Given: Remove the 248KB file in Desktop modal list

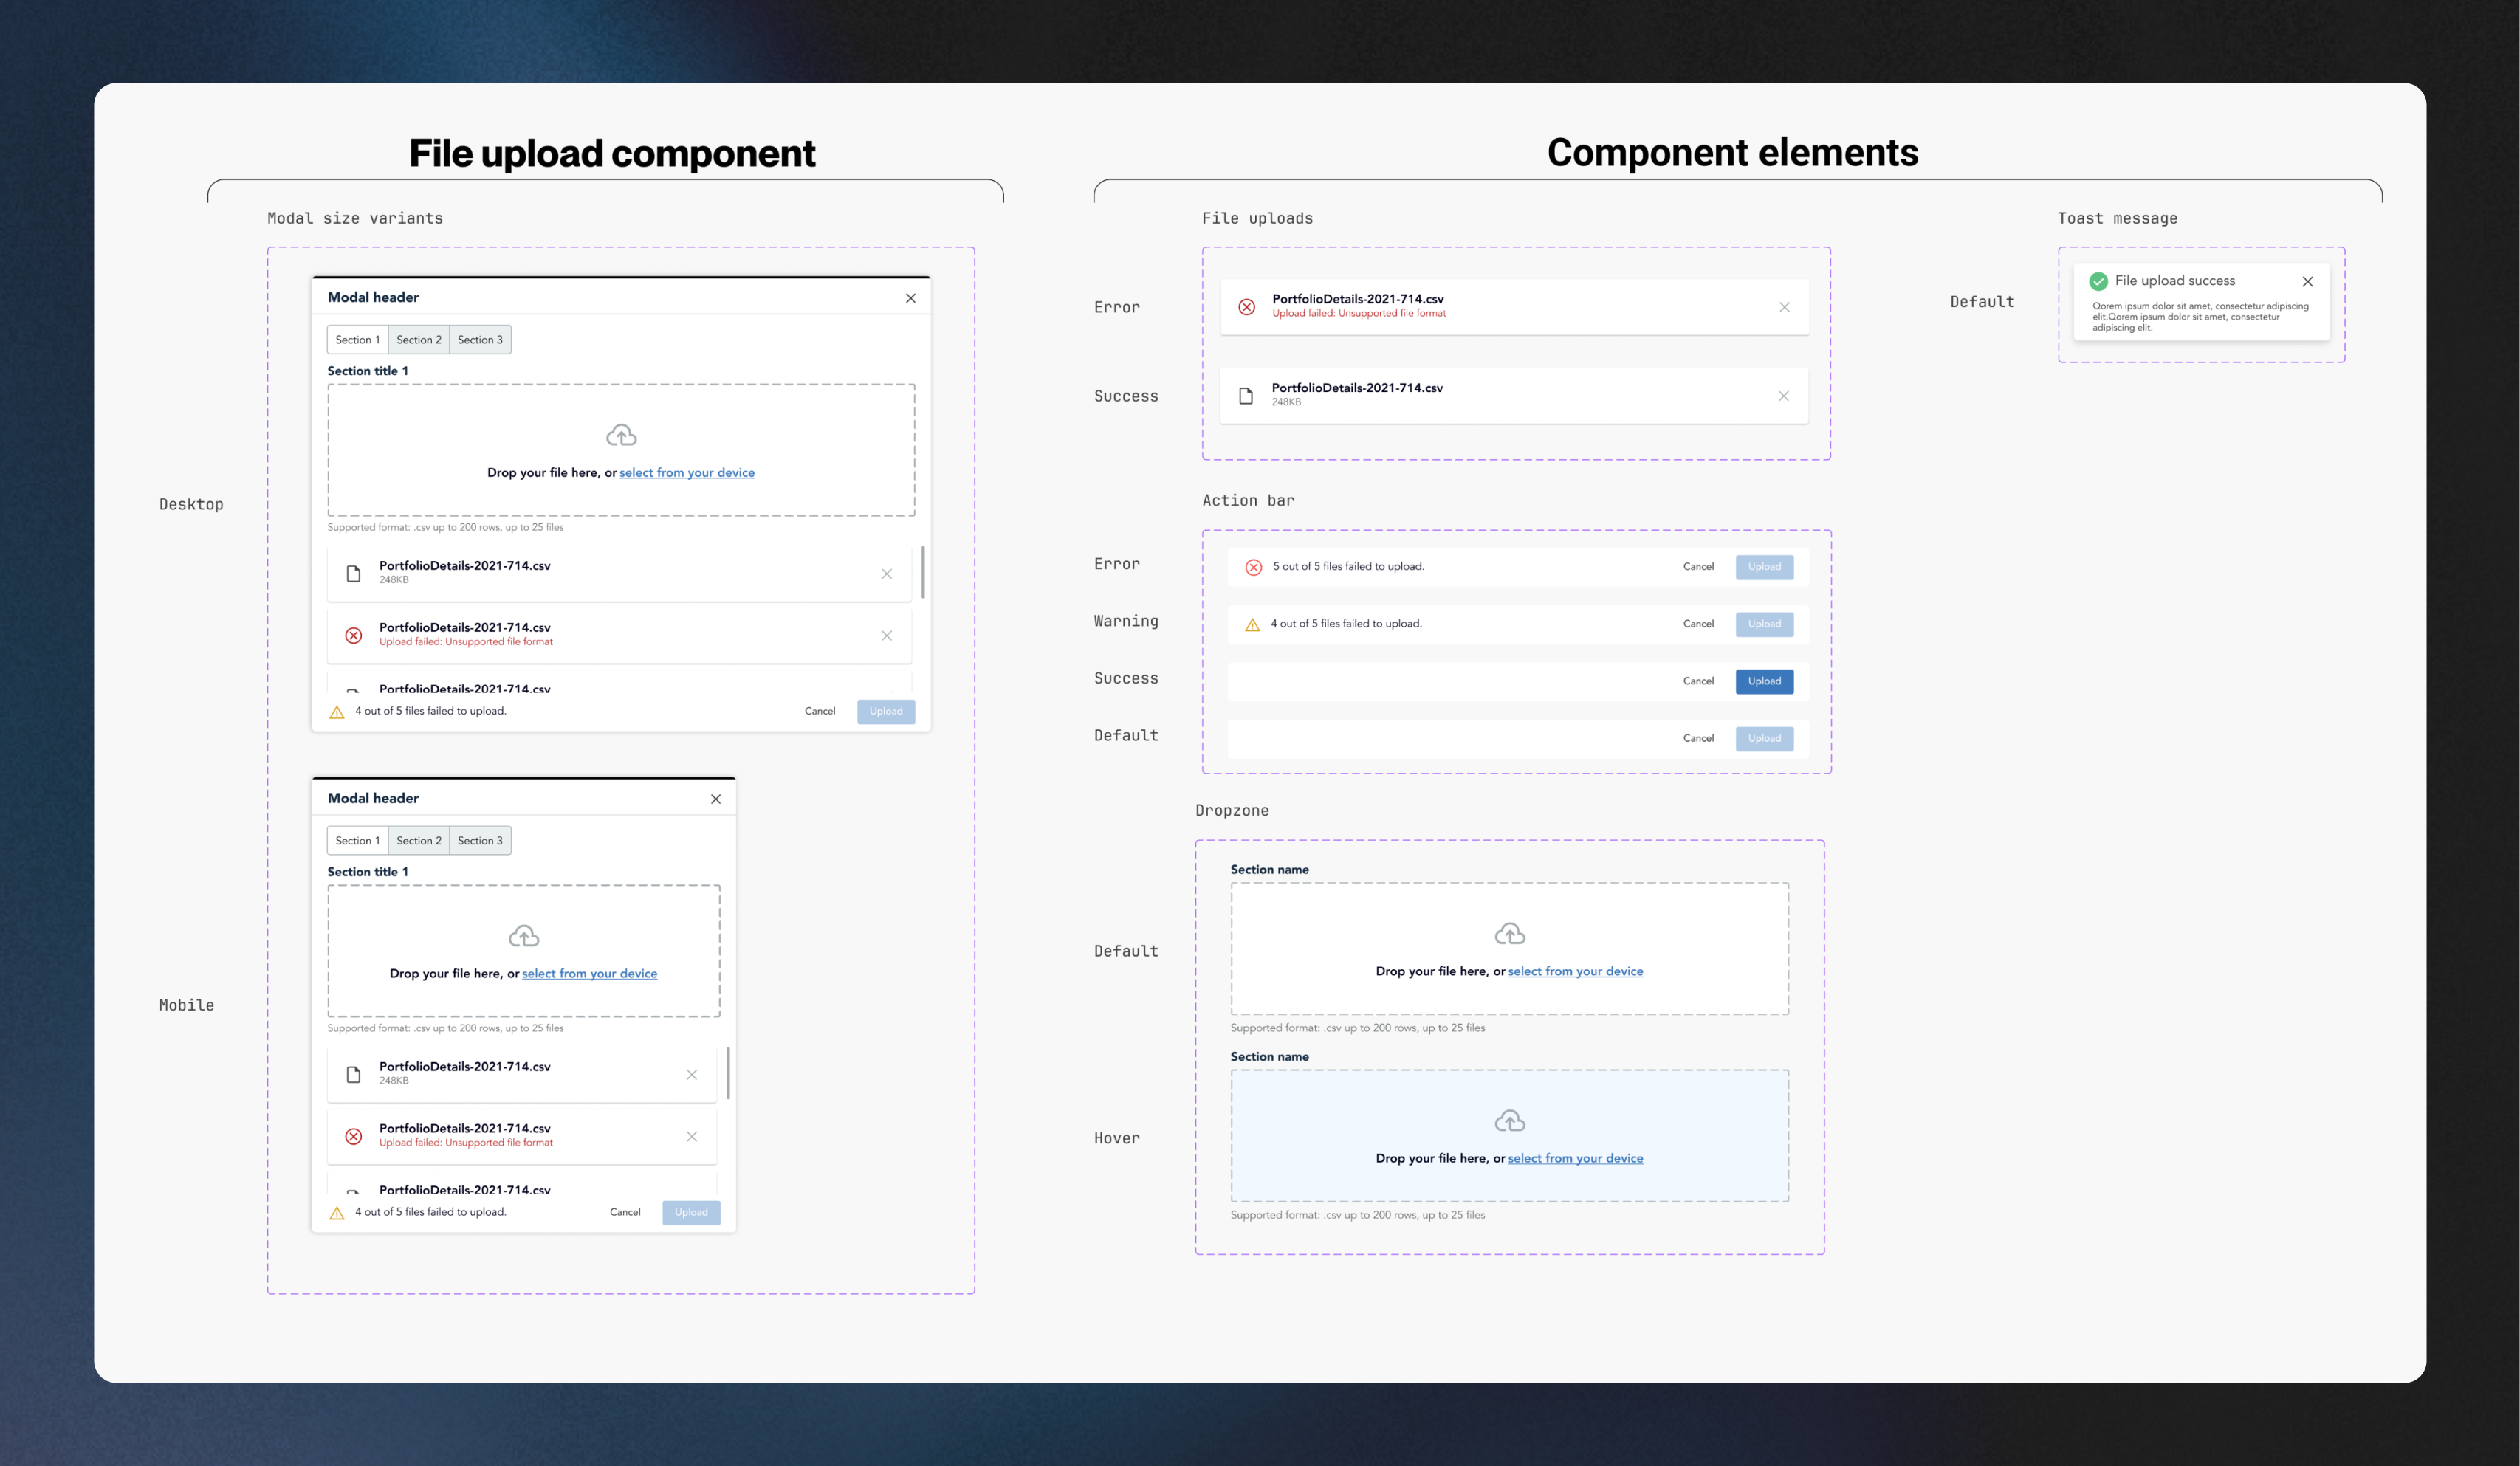Looking at the screenshot, I should coord(886,574).
